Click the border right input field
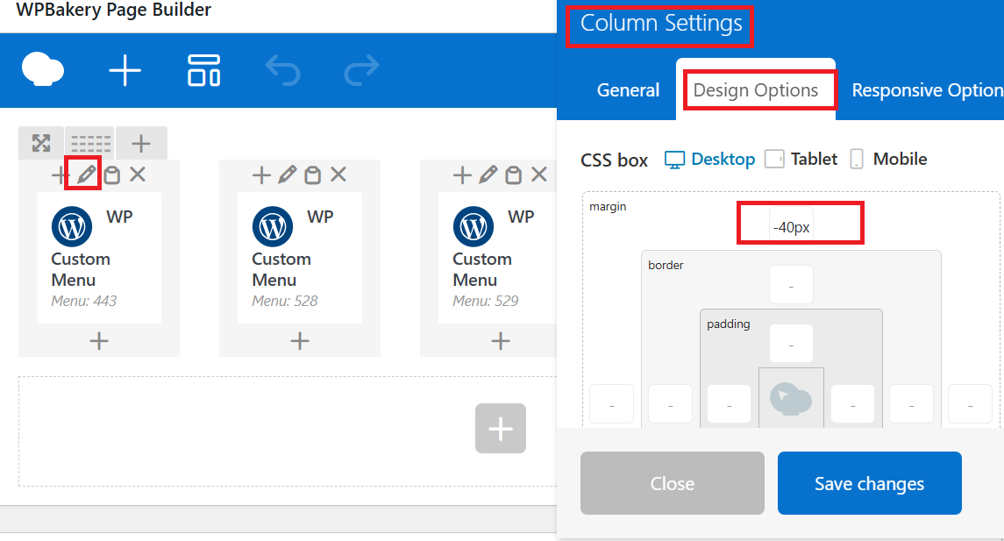 [912, 404]
